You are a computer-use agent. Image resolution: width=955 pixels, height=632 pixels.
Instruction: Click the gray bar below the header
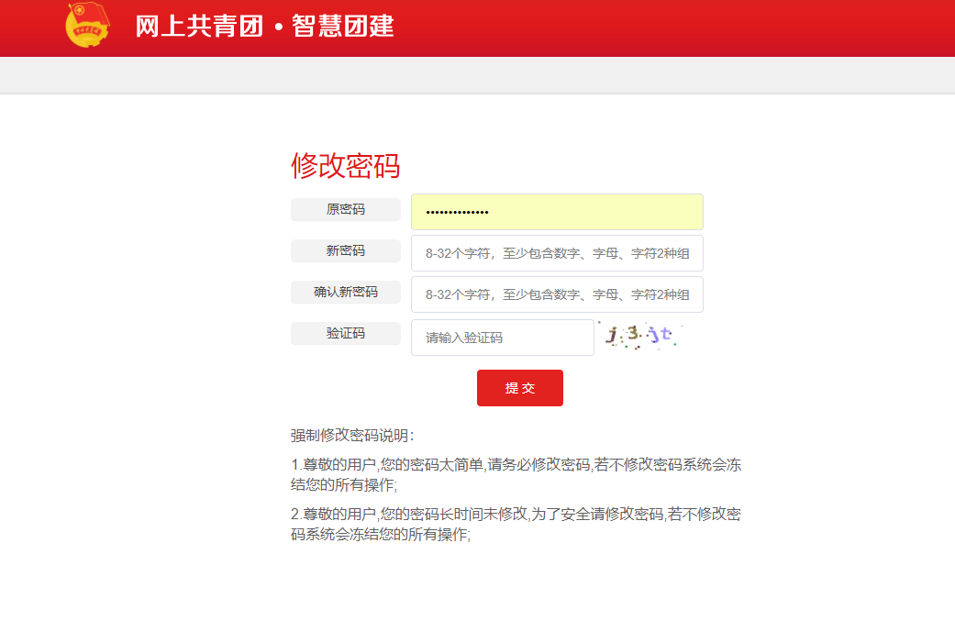point(477,75)
